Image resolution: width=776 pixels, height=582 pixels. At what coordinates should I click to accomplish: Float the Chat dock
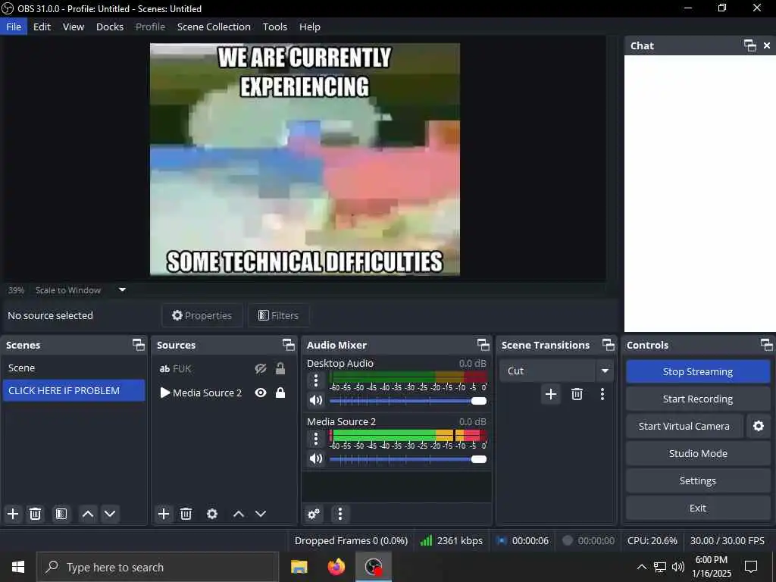[749, 45]
